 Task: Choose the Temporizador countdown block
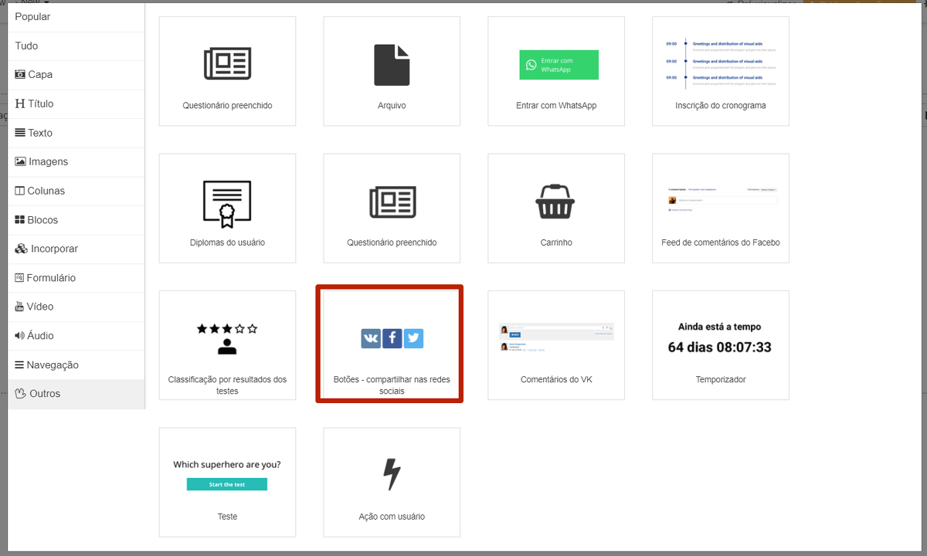[x=720, y=344]
